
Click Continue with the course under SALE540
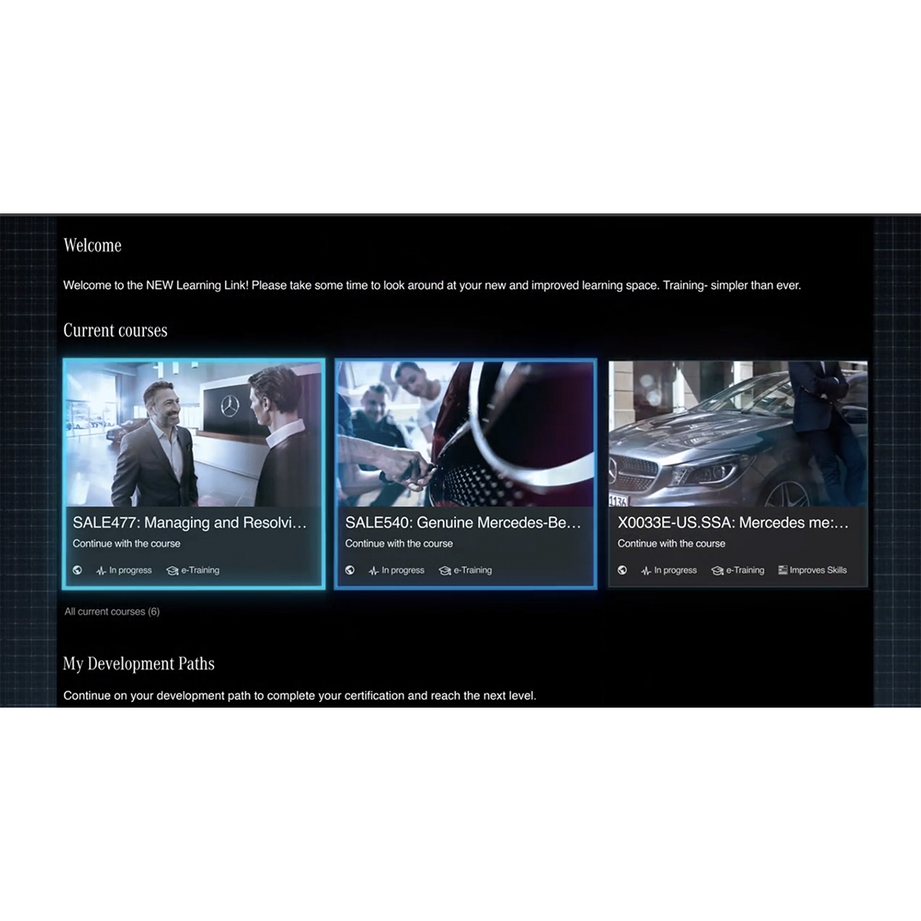pos(398,543)
